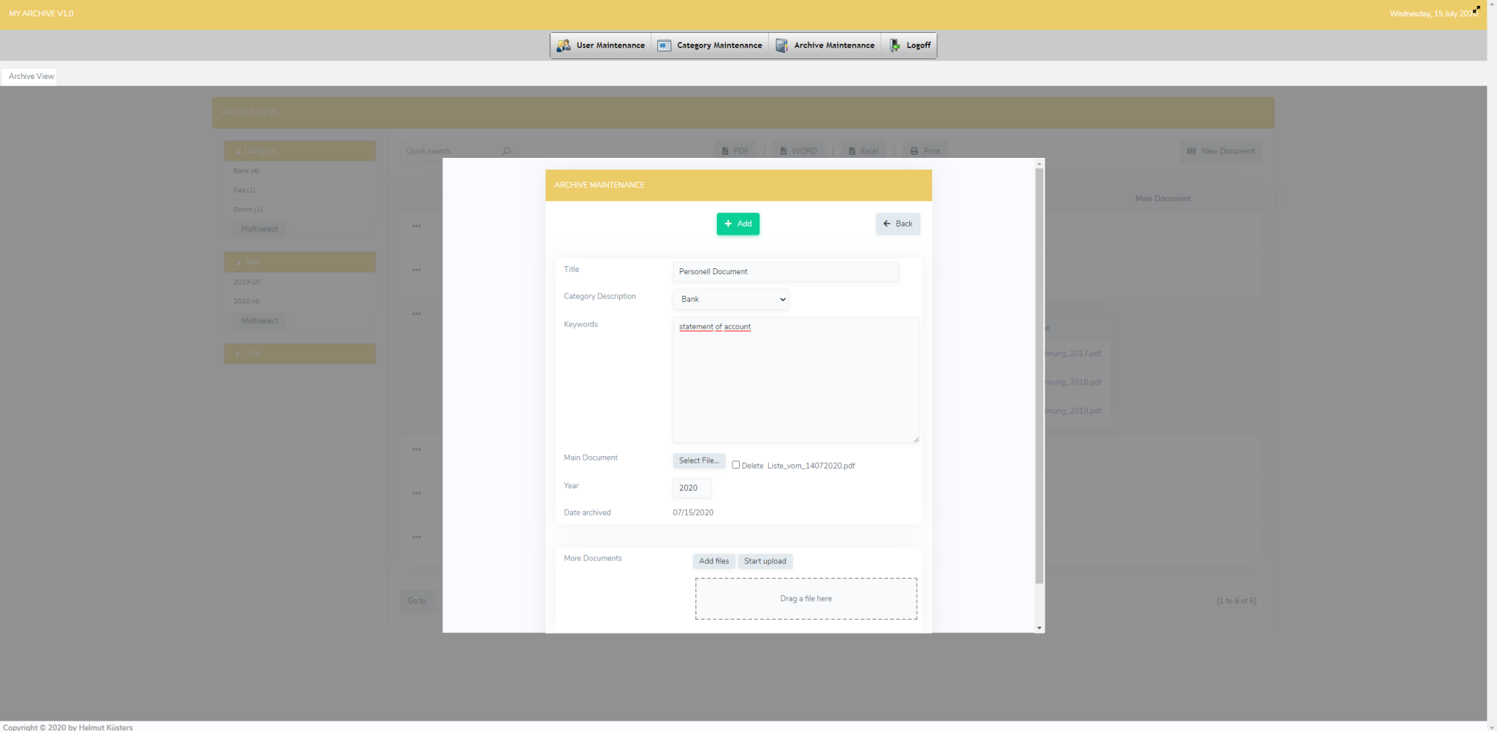Click the quick search magnifier icon
Viewport: 1497px width, 731px height.
pyautogui.click(x=506, y=151)
